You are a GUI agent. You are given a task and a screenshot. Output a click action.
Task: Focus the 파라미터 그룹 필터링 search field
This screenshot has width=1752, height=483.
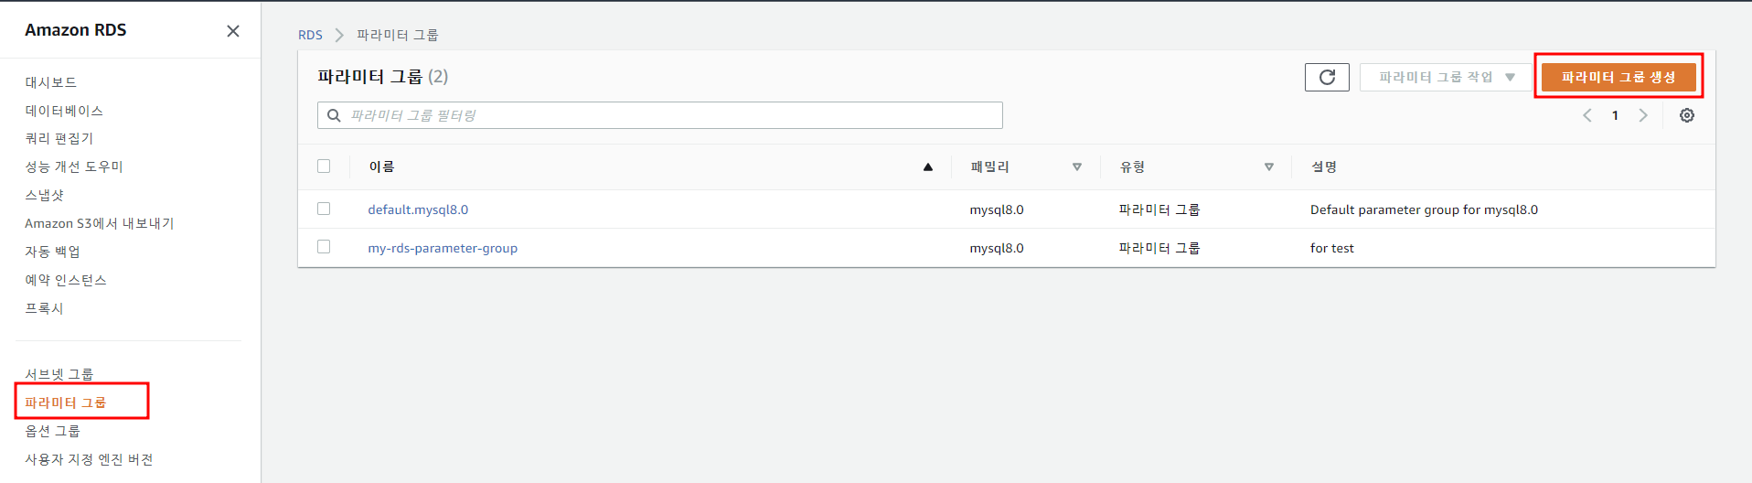point(660,115)
